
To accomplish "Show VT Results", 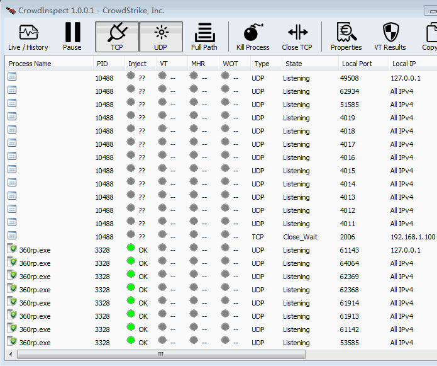I will (390, 37).
